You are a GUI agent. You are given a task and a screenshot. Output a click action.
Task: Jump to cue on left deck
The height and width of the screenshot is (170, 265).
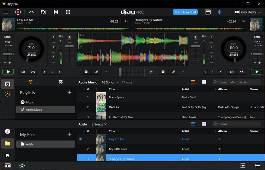(33, 72)
